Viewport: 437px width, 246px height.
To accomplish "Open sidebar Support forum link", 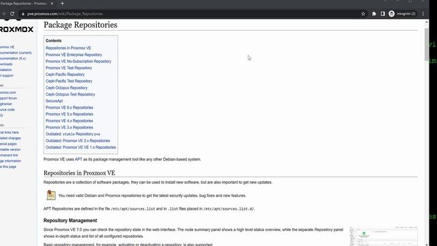I will click(8, 98).
